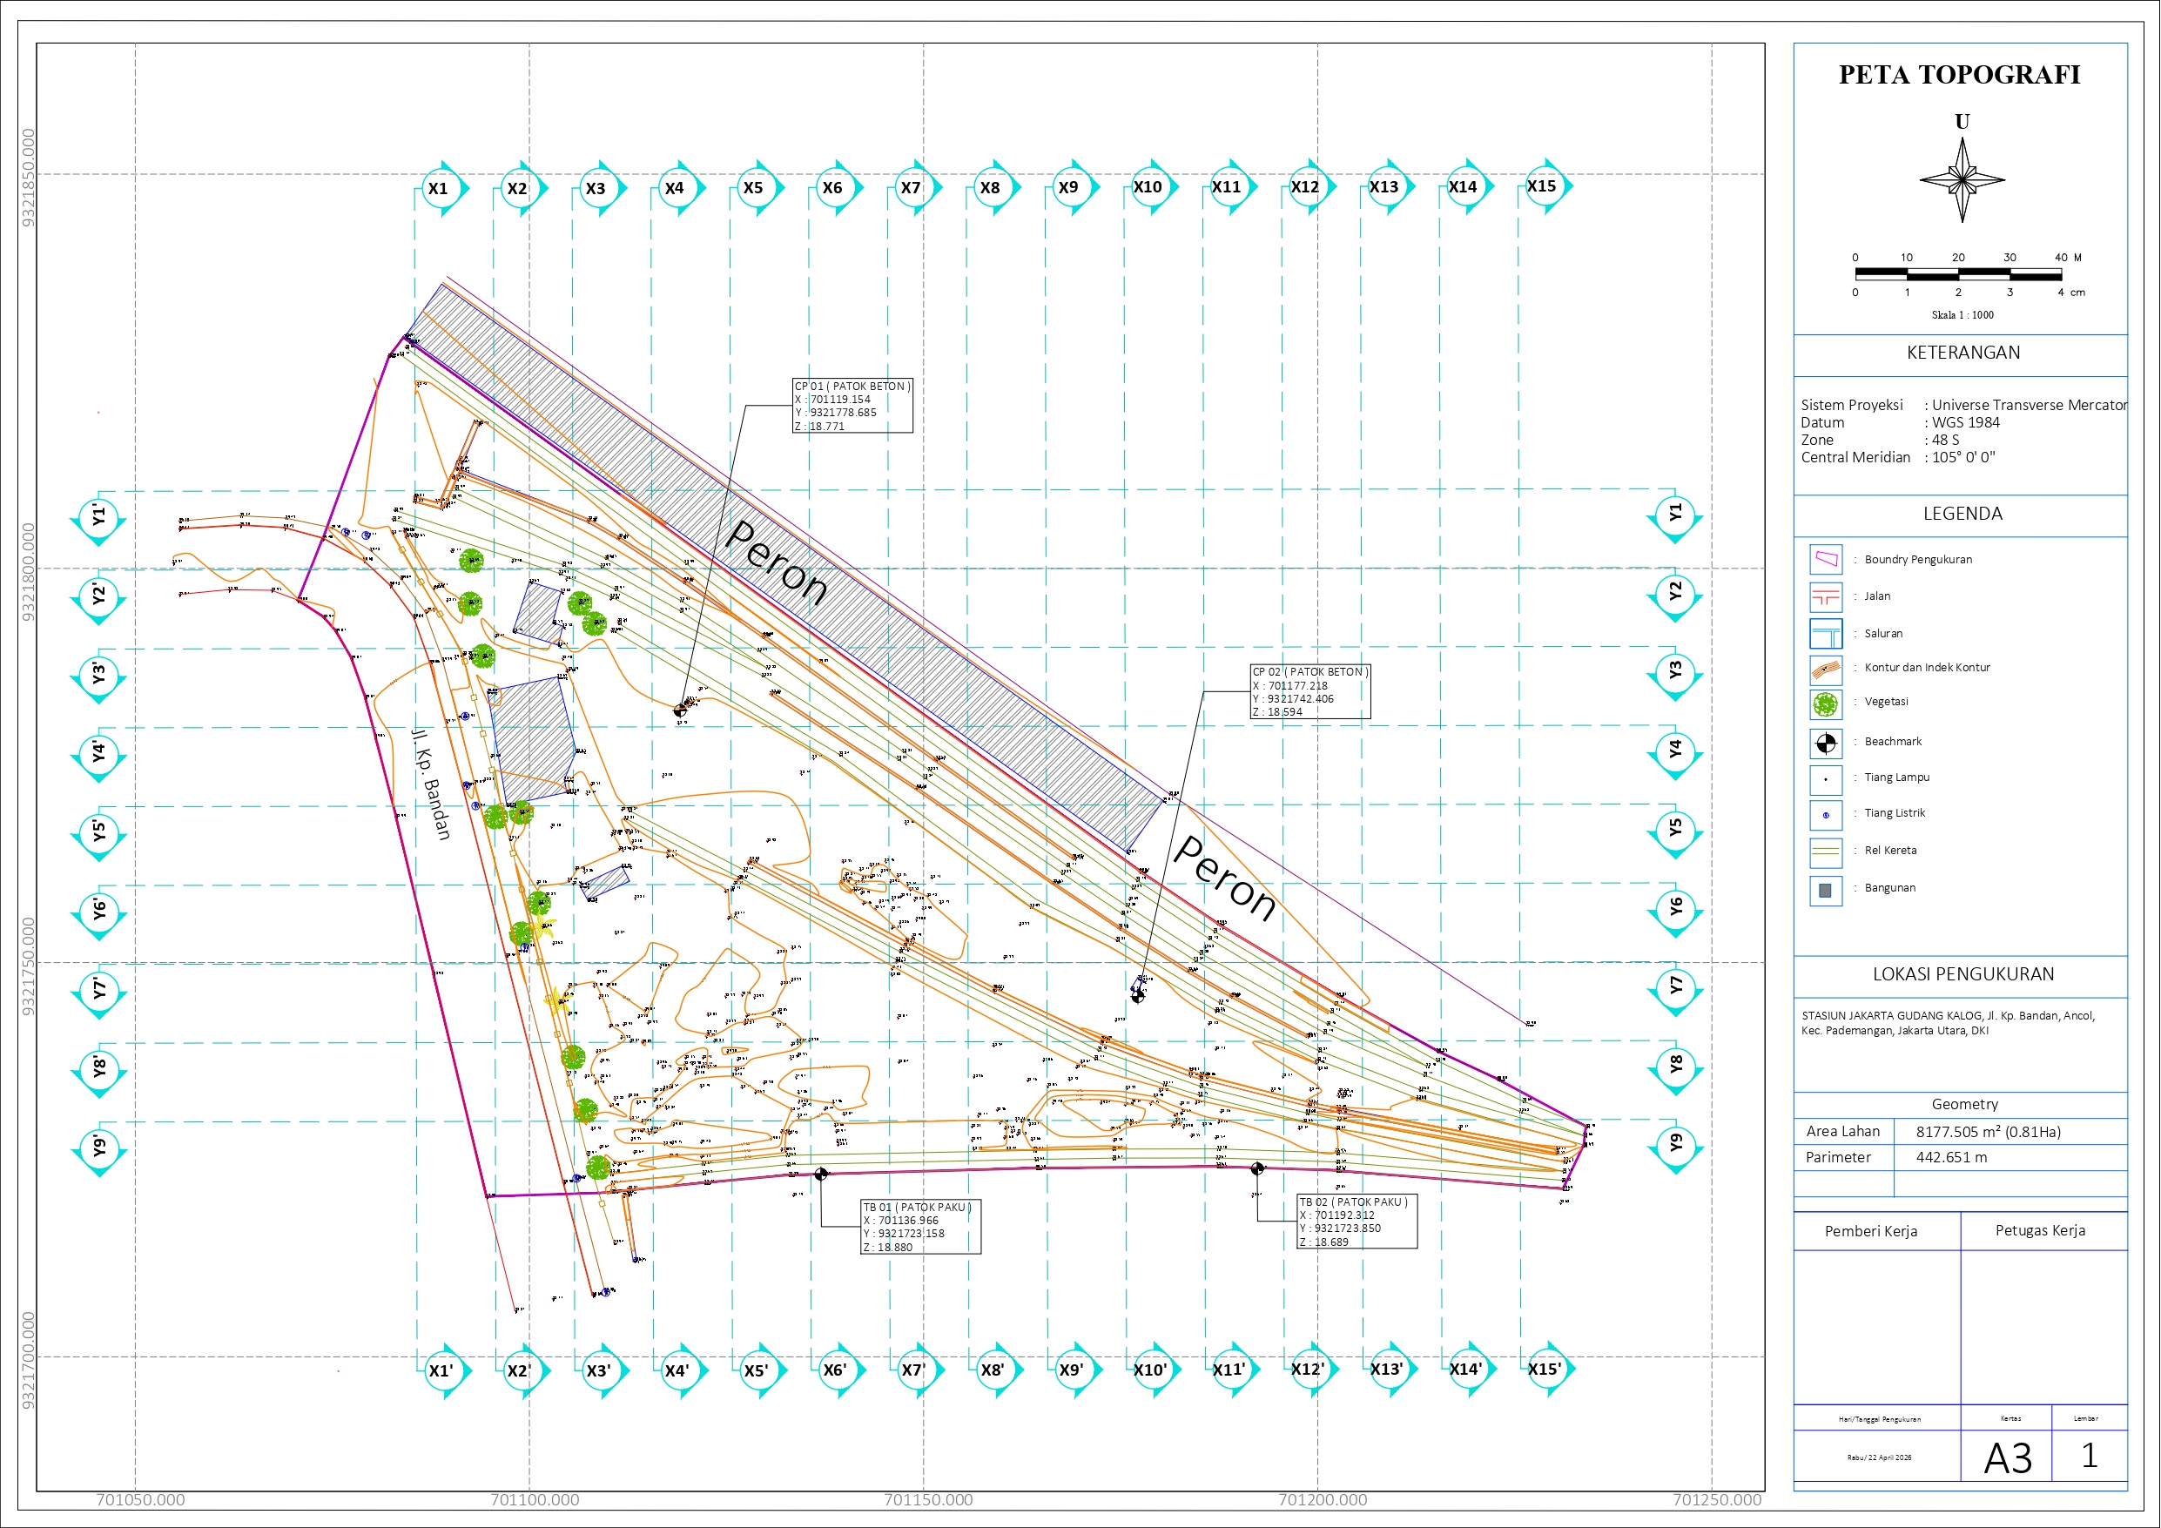Click the X10 grid marker at the top
Screen dimensions: 2161x1528
[1152, 186]
